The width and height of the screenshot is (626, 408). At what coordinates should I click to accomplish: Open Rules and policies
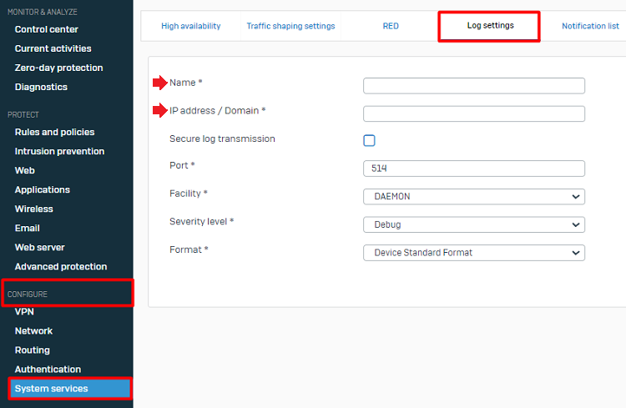coord(54,132)
